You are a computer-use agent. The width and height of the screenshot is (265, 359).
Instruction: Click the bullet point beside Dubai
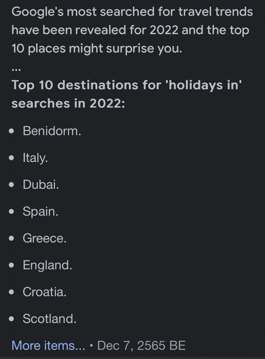pyautogui.click(x=12, y=185)
